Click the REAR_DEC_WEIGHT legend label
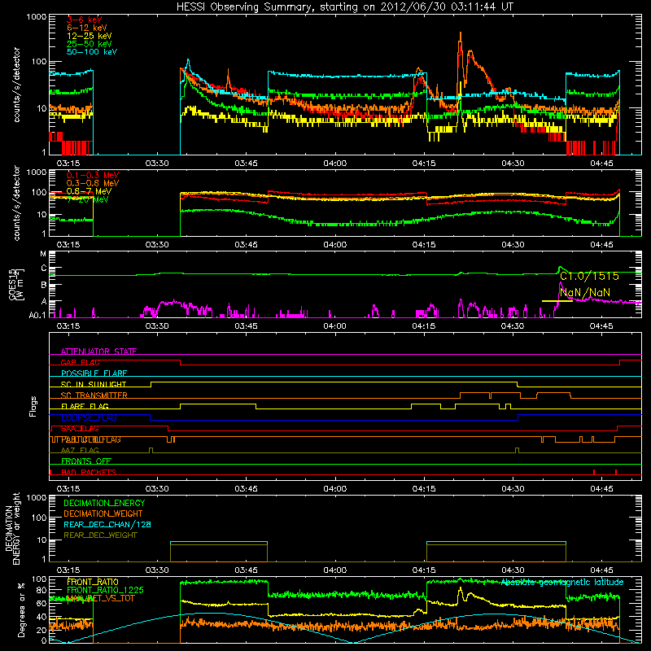The width and height of the screenshot is (651, 651). [x=100, y=535]
